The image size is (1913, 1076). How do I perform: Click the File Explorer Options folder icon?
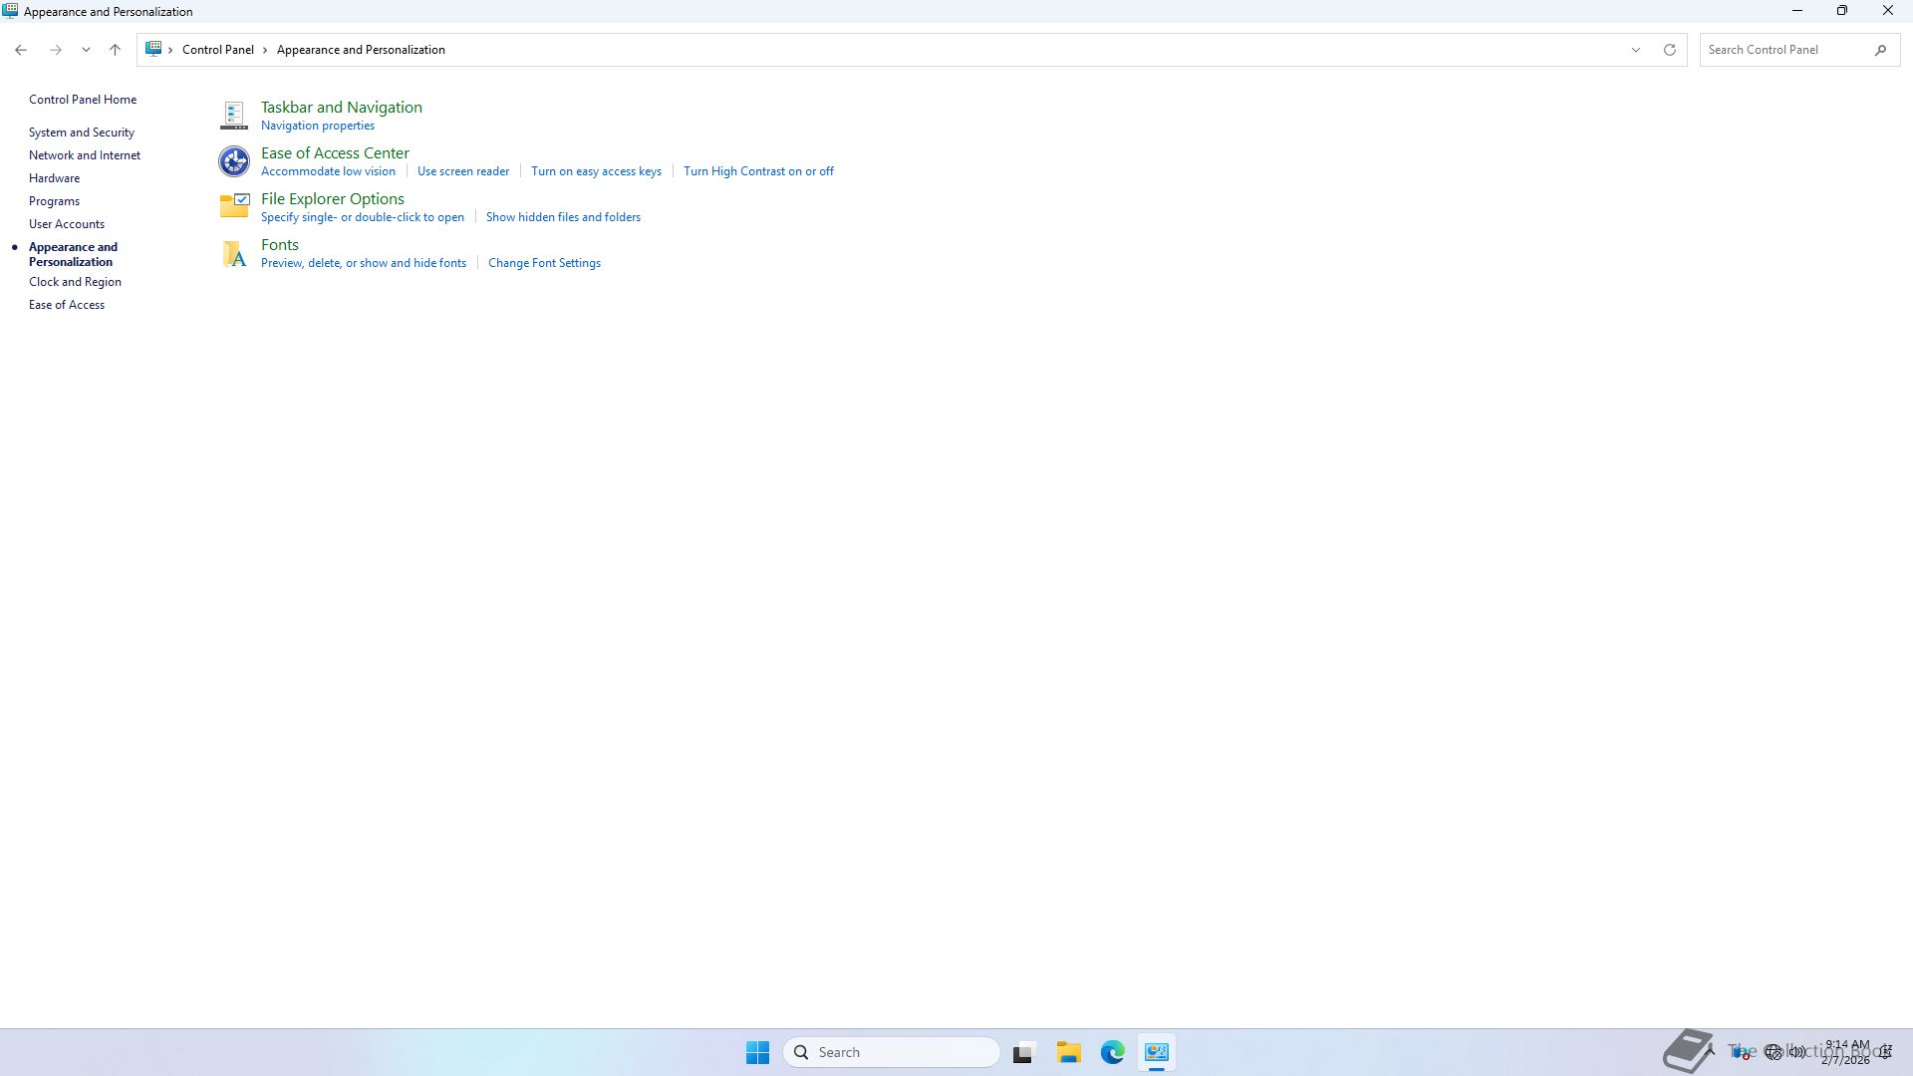click(x=233, y=206)
